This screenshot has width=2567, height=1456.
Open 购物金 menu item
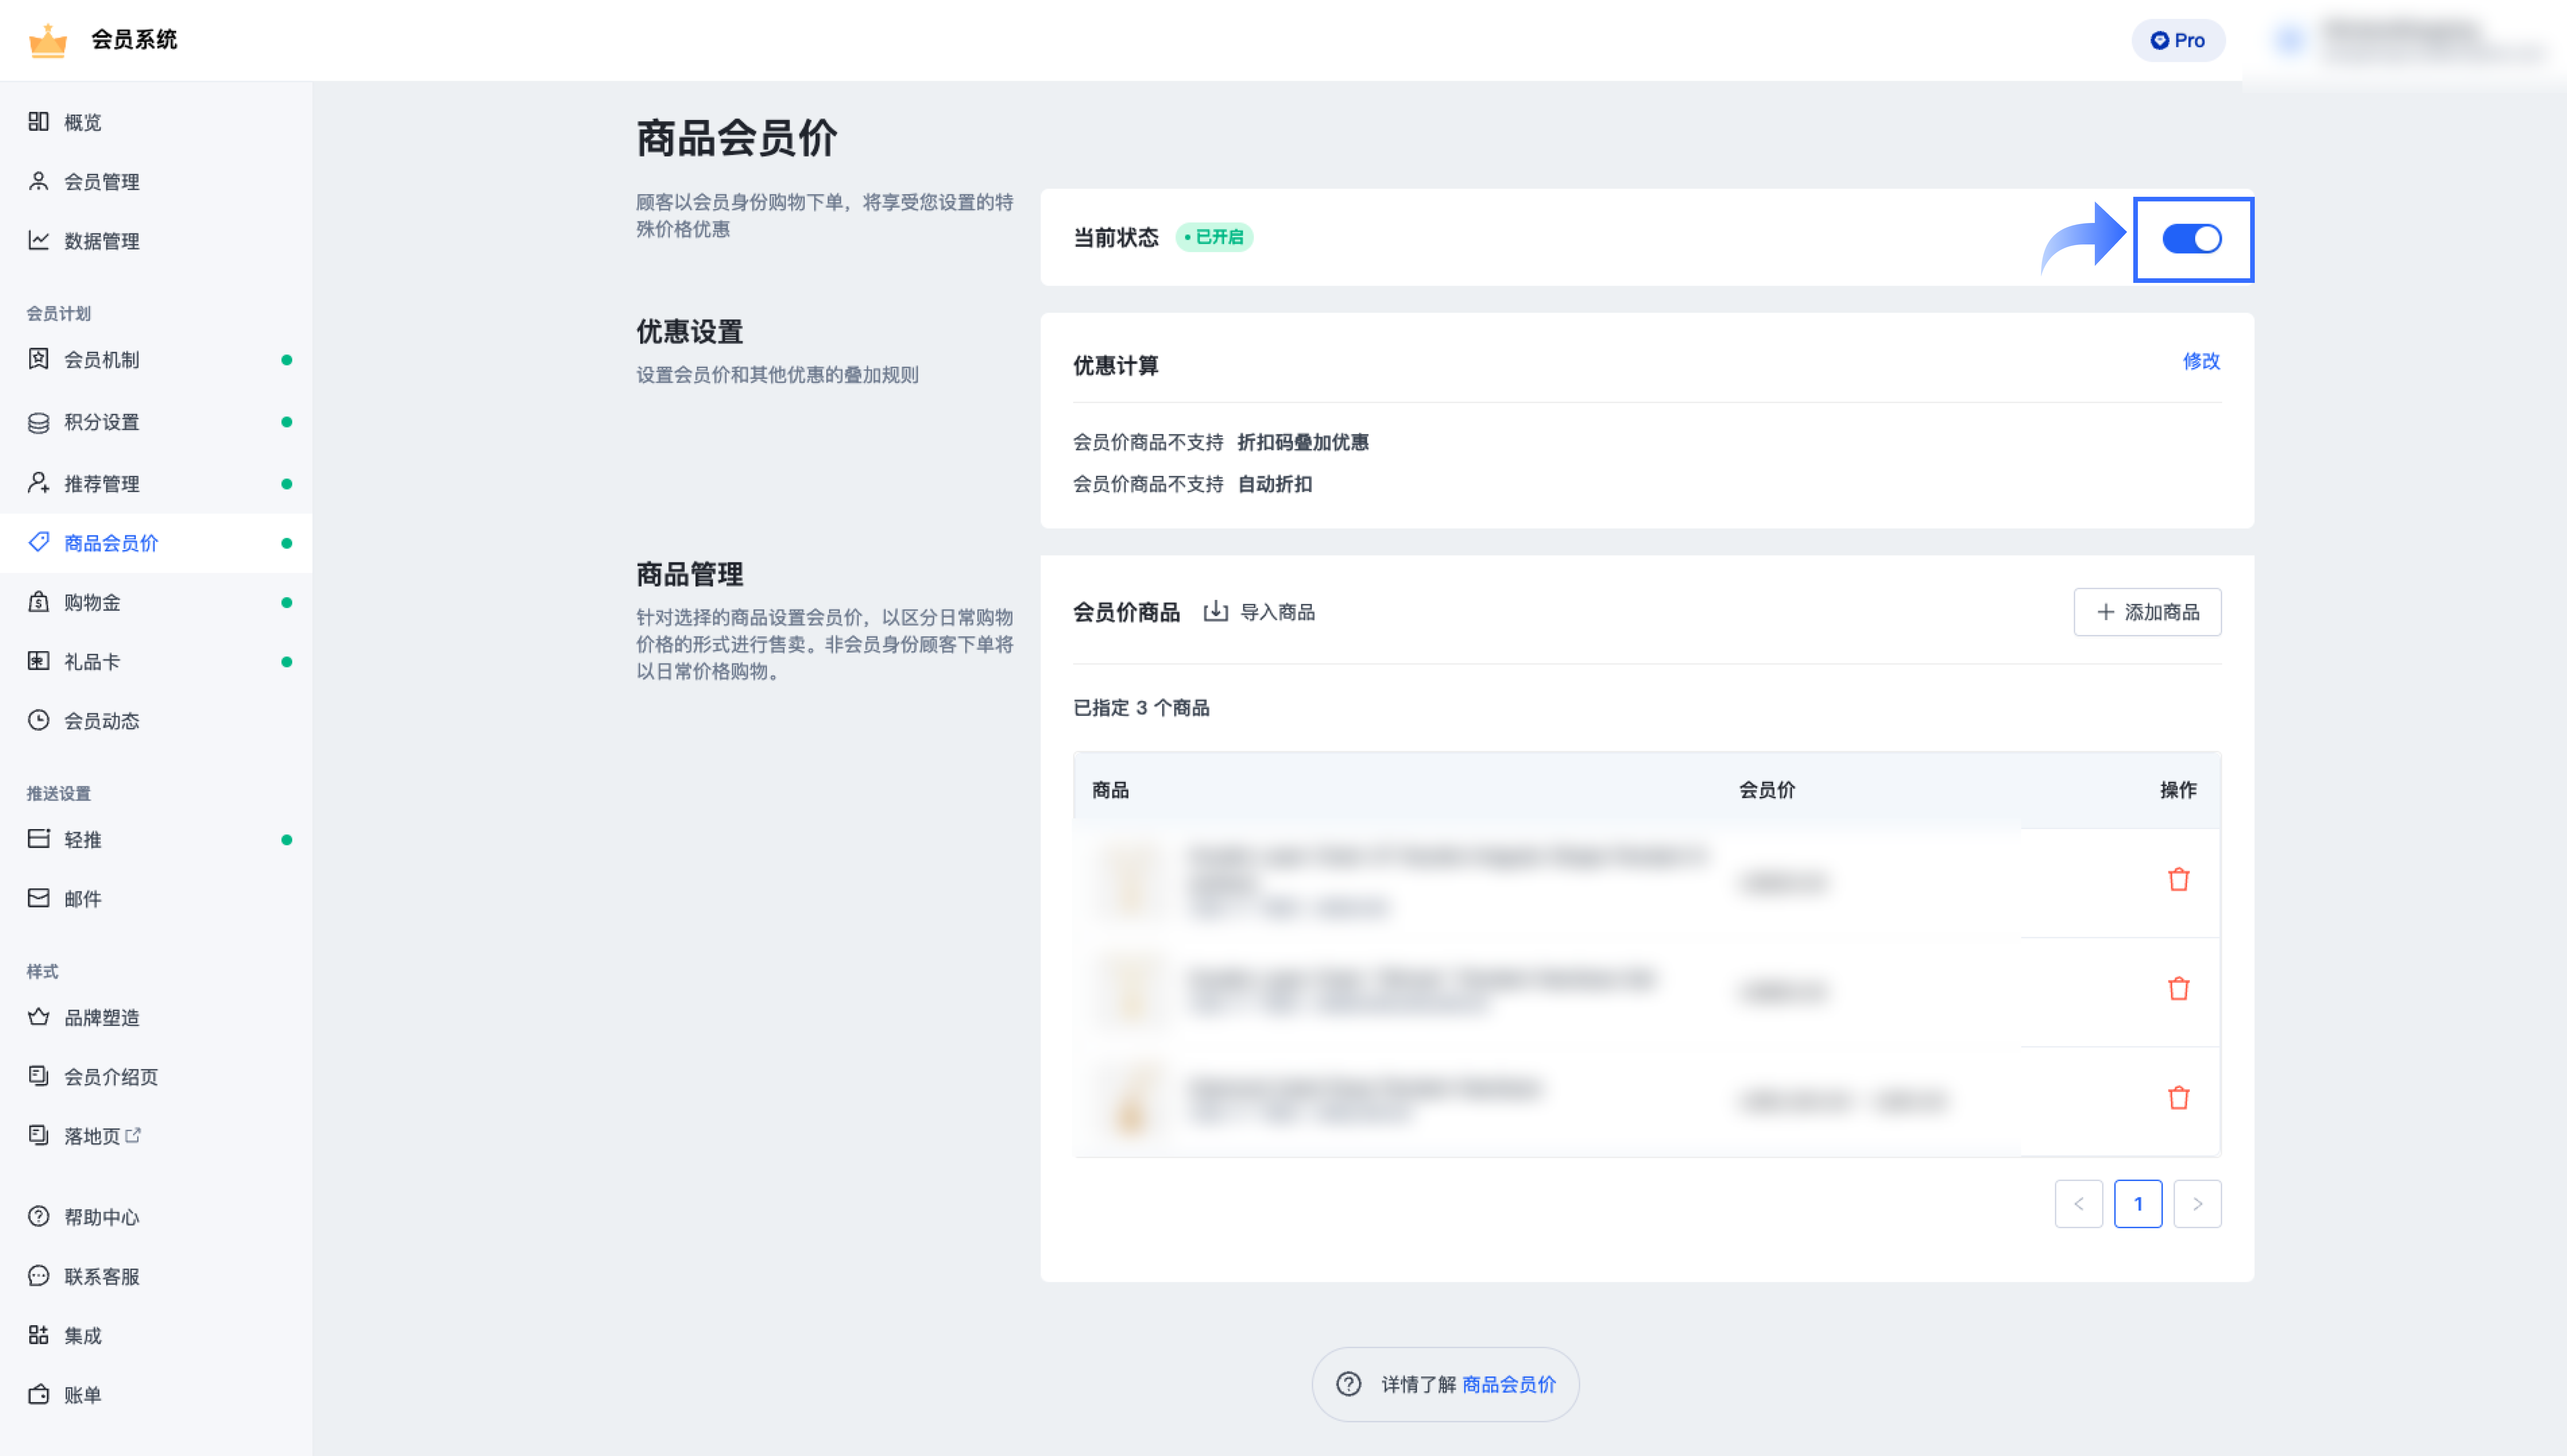click(156, 602)
